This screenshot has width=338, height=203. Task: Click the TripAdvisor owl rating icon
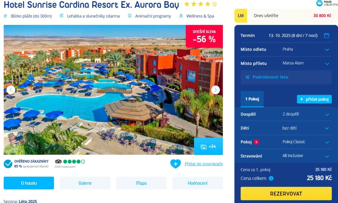pos(58,162)
